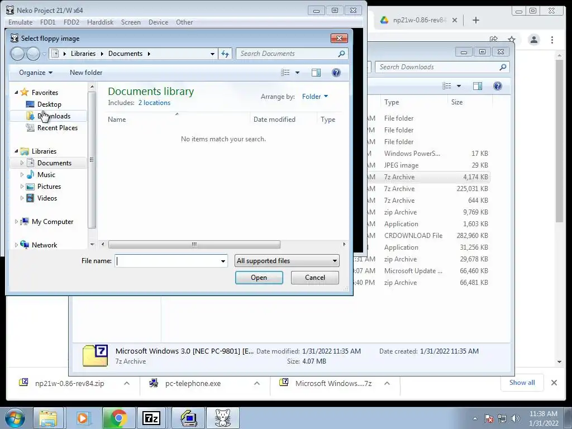Open Arrange by Folder dropdown
Image resolution: width=572 pixels, height=429 pixels.
pos(315,97)
